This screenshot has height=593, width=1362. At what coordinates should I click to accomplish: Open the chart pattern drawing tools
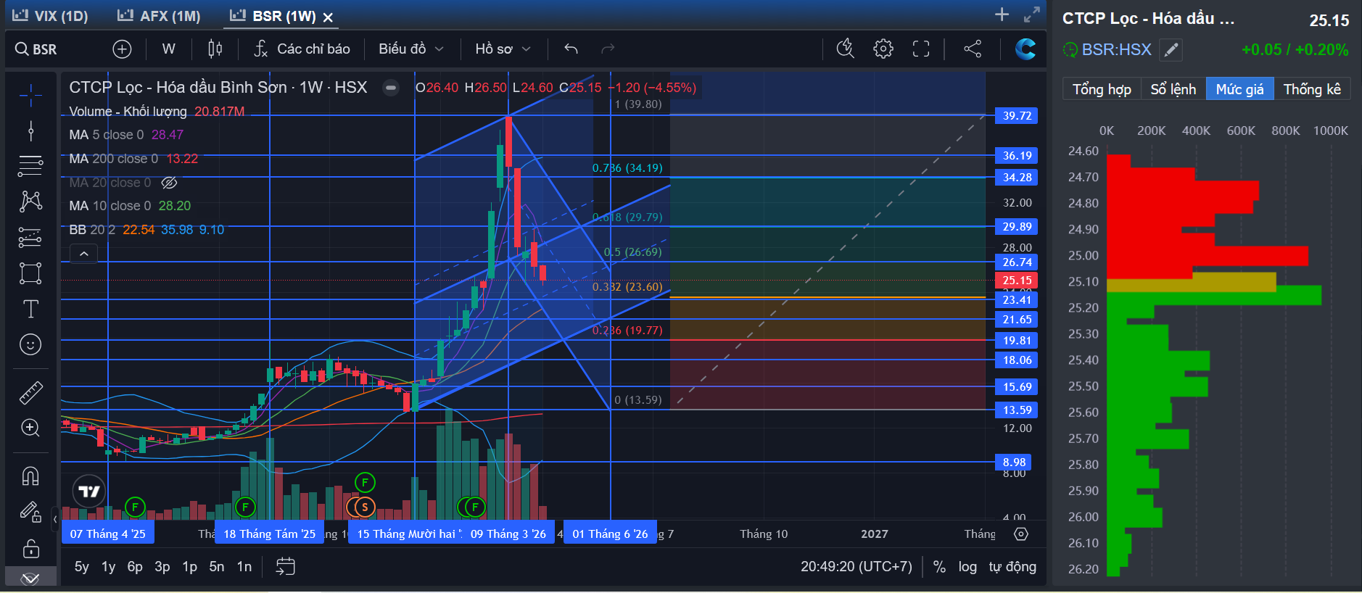[x=30, y=202]
